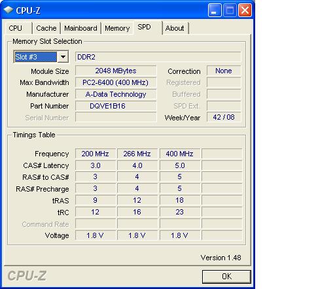The width and height of the screenshot is (335, 289).
Task: Click the Timings Table group title
Action: [x=34, y=135]
